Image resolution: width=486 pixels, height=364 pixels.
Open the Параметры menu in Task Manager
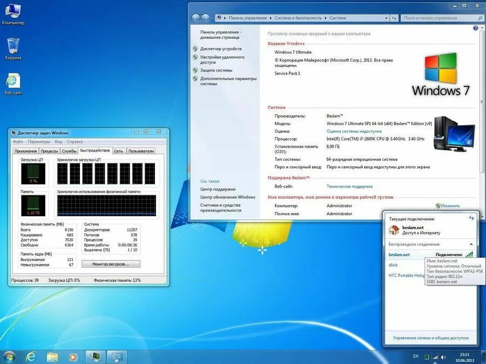[39, 141]
